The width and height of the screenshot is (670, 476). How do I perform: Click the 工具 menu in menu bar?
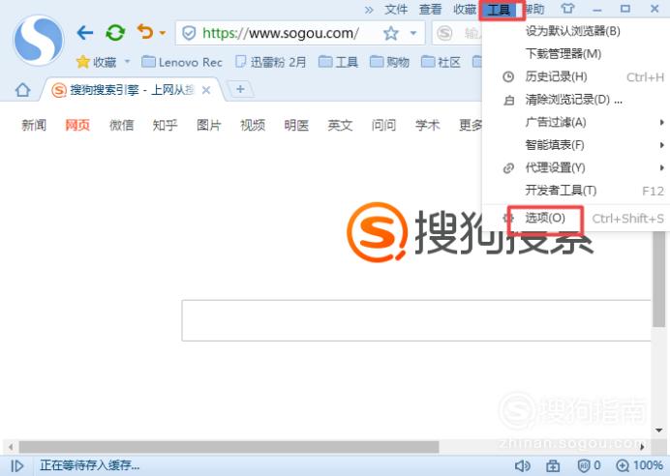pos(499,10)
